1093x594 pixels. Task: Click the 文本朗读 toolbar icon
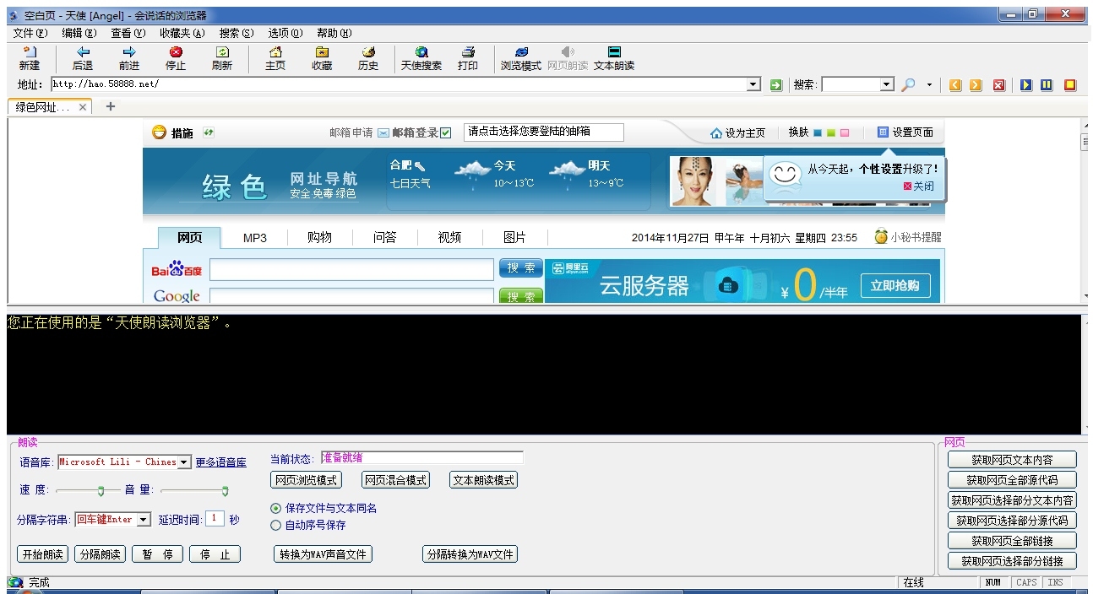coord(614,53)
